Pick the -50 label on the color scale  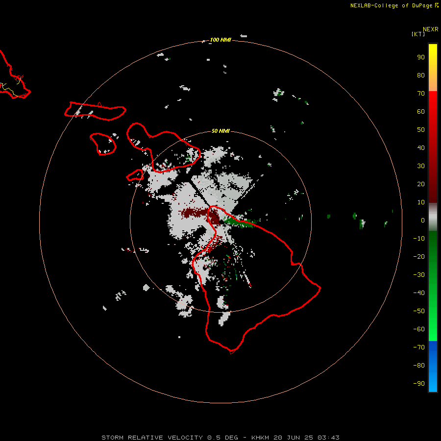pos(419,311)
